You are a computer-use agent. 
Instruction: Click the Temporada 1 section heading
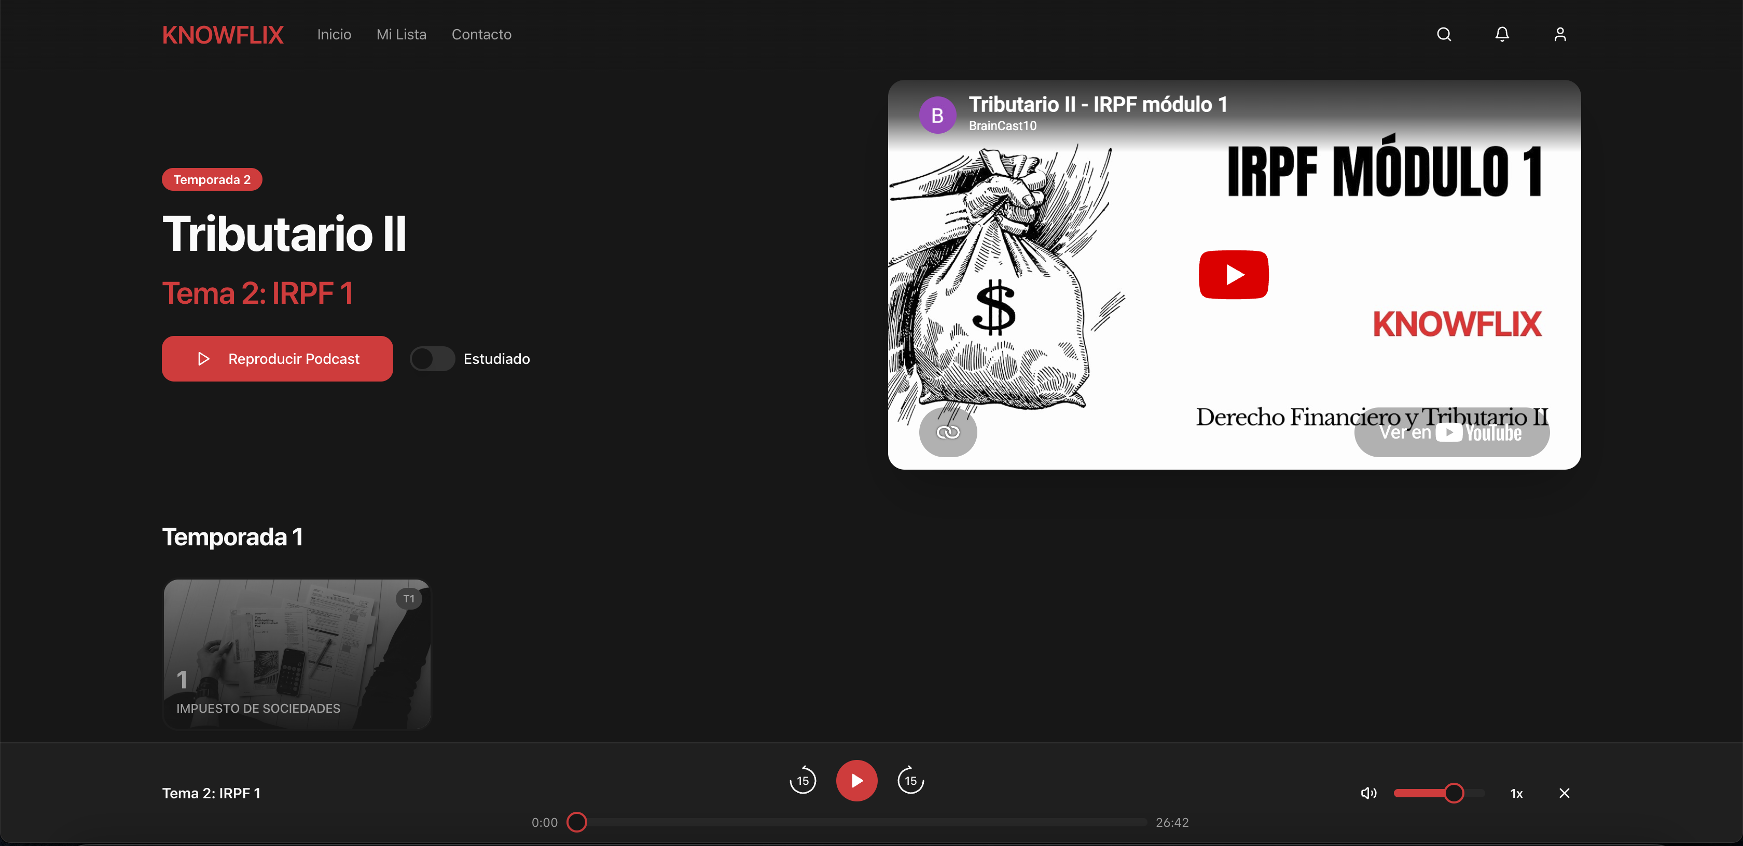(x=232, y=537)
